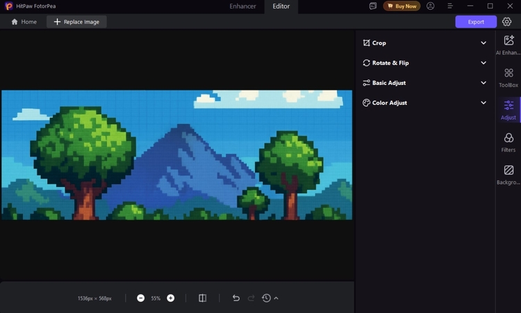Viewport: 521px width, 313px height.
Task: Switch to the Enhancer tab
Action: point(242,6)
